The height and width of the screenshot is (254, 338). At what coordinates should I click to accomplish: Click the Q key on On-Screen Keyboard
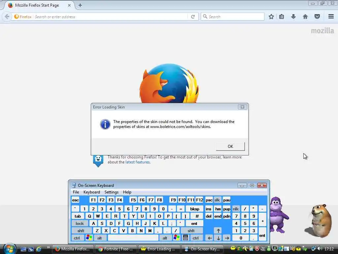click(89, 216)
